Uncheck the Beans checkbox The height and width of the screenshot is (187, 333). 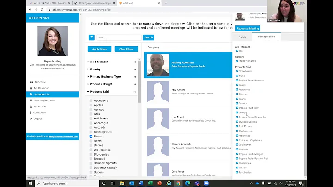(x=91, y=137)
